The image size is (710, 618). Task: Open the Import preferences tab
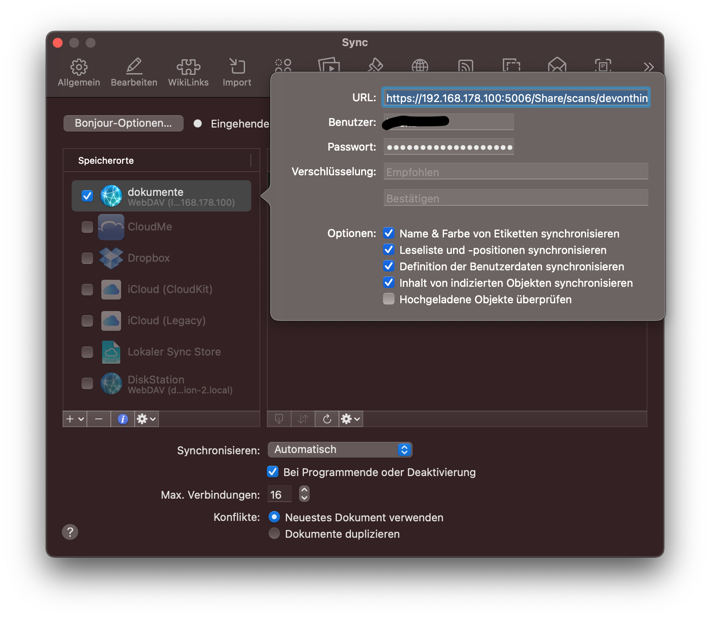pyautogui.click(x=237, y=73)
